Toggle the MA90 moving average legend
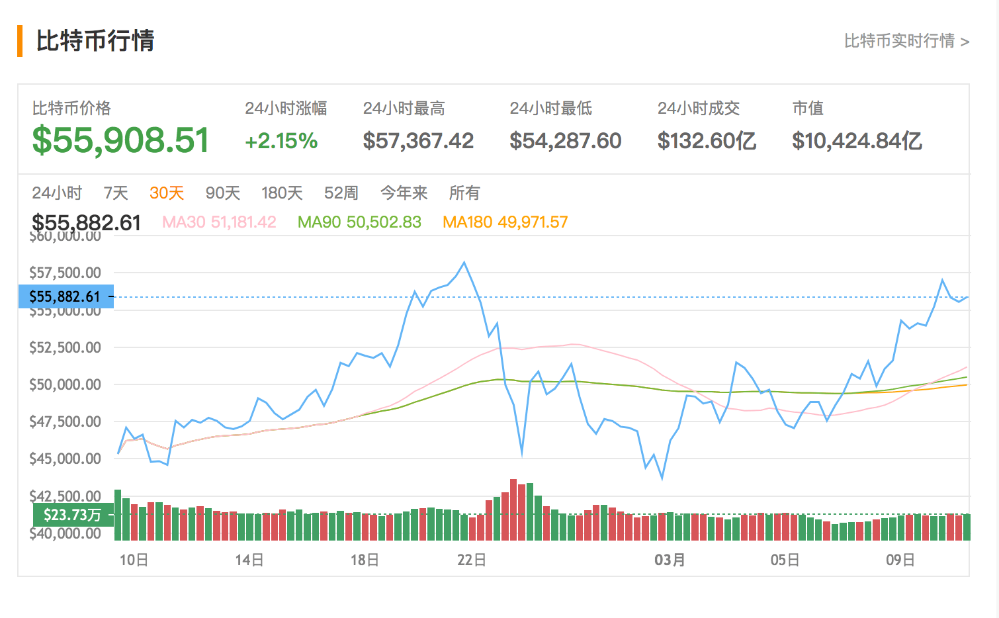Screen dimensions: 999x618 [359, 222]
